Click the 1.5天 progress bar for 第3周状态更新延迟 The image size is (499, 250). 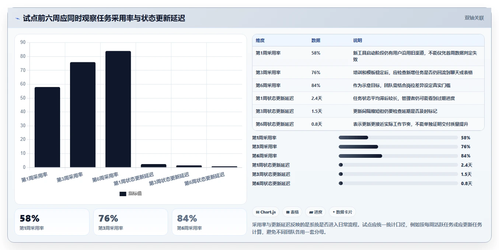(398, 174)
